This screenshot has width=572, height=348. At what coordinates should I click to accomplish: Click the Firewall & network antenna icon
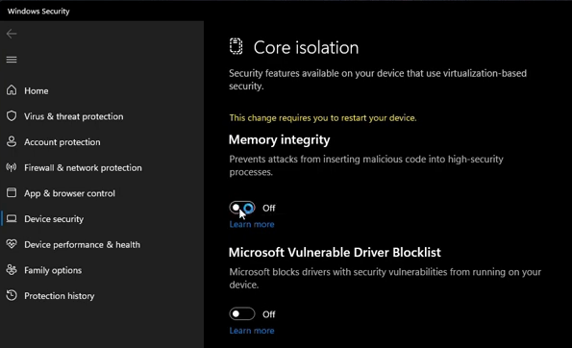[12, 167]
